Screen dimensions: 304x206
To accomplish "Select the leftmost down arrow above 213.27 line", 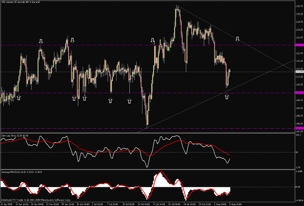I will point(41,41).
